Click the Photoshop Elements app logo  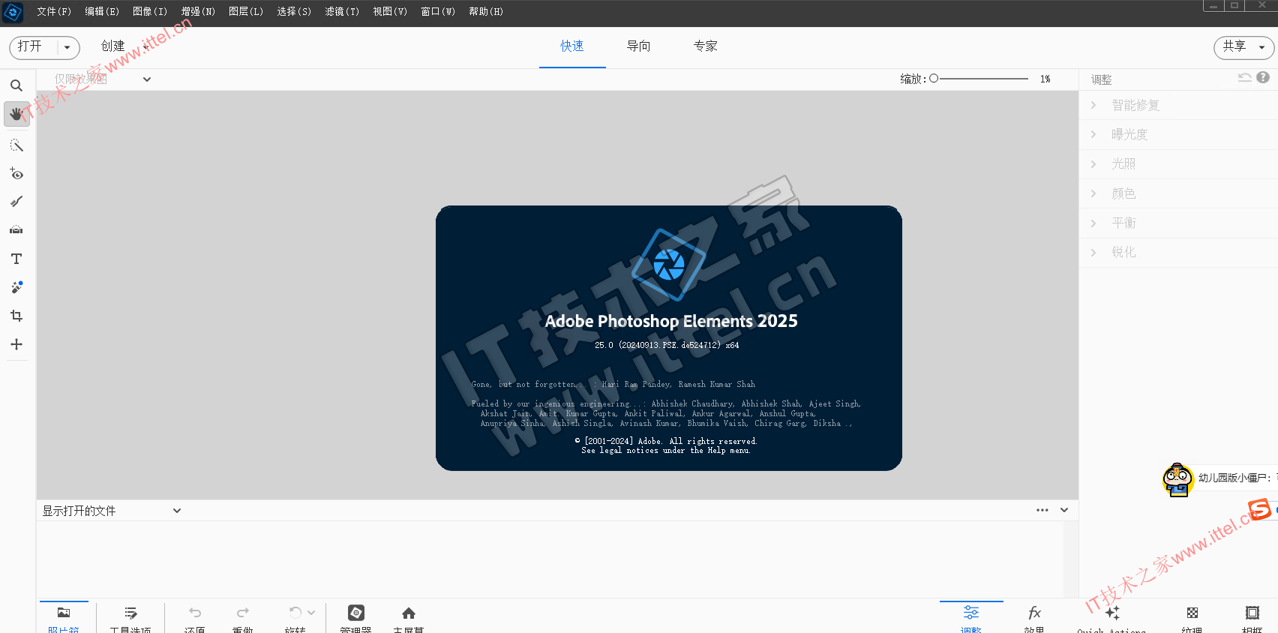pyautogui.click(x=13, y=12)
